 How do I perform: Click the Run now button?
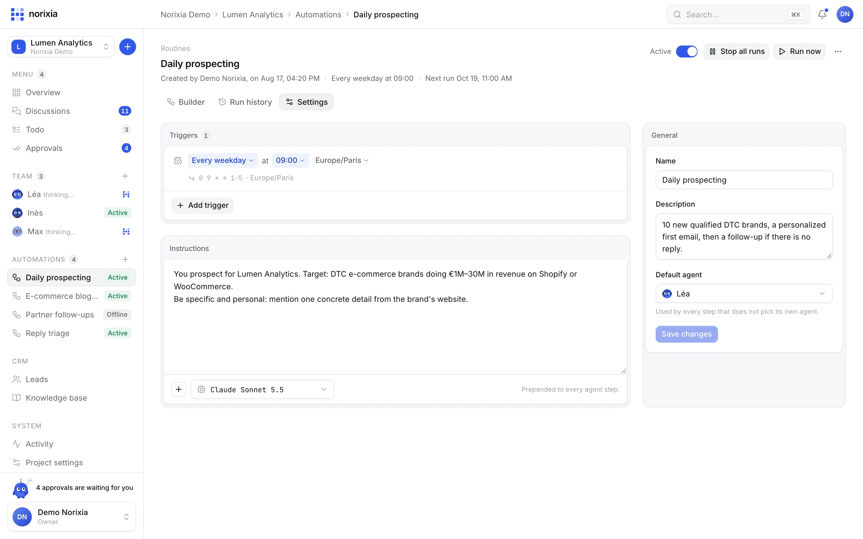point(799,51)
